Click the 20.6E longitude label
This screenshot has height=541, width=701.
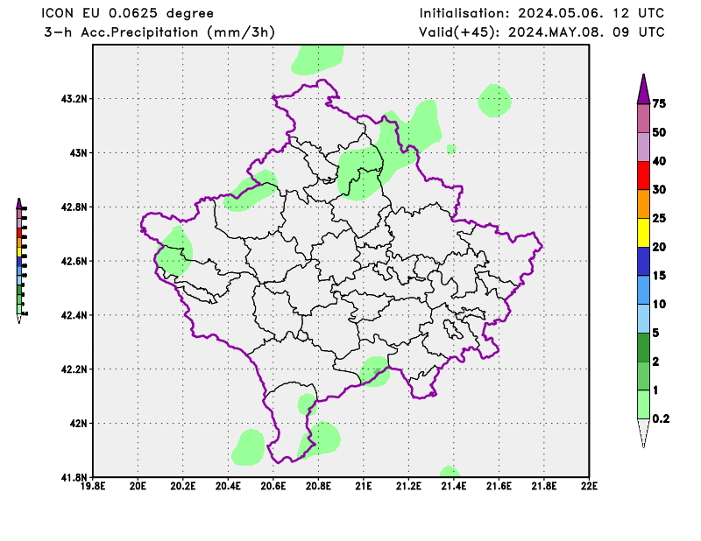(x=273, y=486)
